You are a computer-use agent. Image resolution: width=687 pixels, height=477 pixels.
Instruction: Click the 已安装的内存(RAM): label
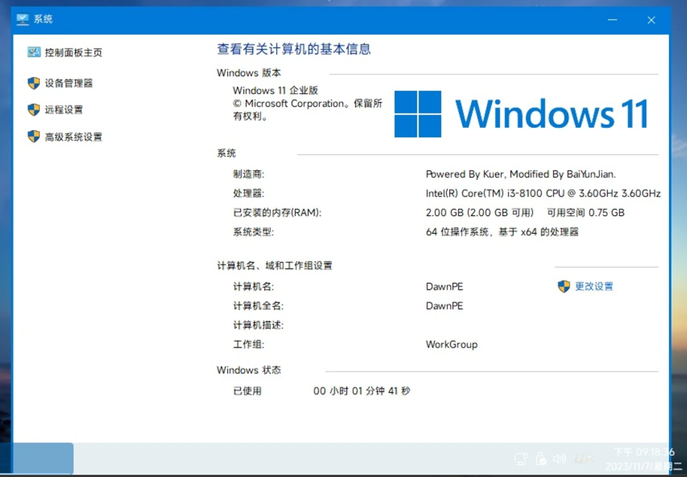pos(277,212)
